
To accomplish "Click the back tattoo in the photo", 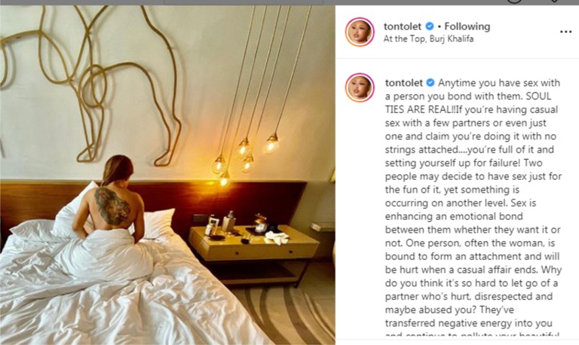I will point(112,206).
